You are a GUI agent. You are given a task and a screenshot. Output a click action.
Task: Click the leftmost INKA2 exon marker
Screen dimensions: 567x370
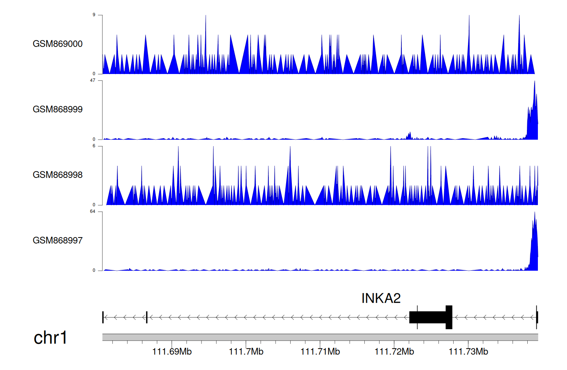(x=103, y=318)
